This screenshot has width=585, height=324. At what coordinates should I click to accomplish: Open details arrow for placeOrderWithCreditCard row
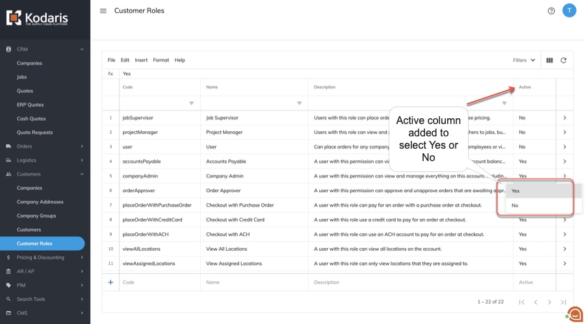(x=564, y=220)
